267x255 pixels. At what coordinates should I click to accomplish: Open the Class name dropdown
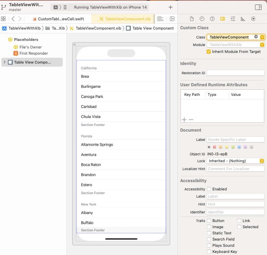point(262,37)
